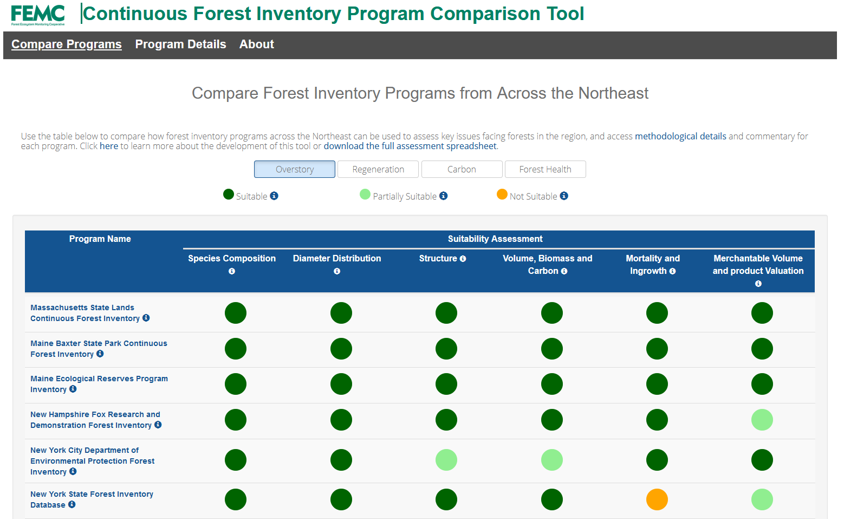Click the Mortality and Ingrowth info icon

[673, 271]
